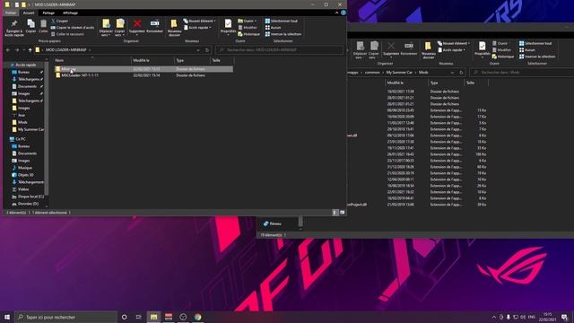Image resolution: width=574 pixels, height=323 pixels.
Task: Click Nouveau dossier in the Mods window
Action: click(428, 50)
